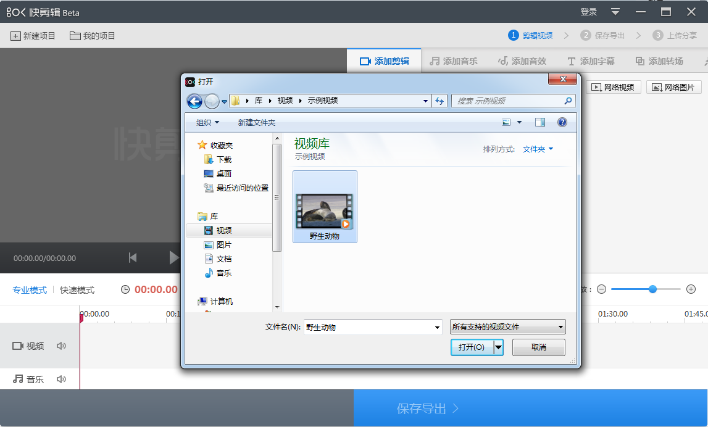Click the forward arrow in Open dialog
The width and height of the screenshot is (708, 427).
pyautogui.click(x=212, y=101)
